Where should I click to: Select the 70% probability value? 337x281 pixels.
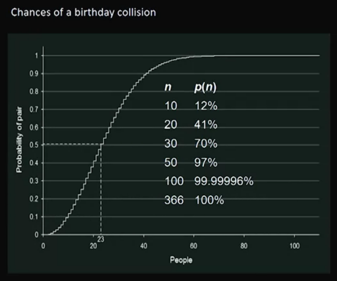coord(206,144)
